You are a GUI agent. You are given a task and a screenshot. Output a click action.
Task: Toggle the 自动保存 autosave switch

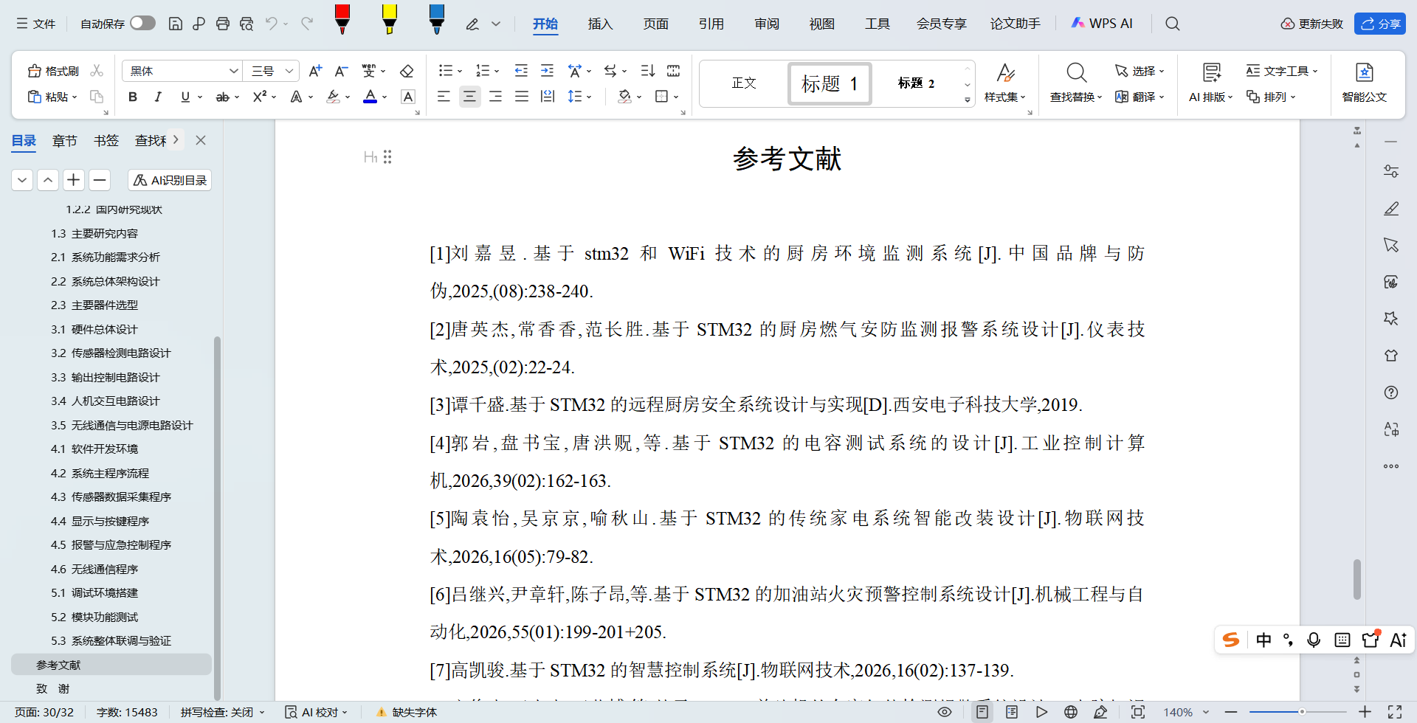pos(142,24)
